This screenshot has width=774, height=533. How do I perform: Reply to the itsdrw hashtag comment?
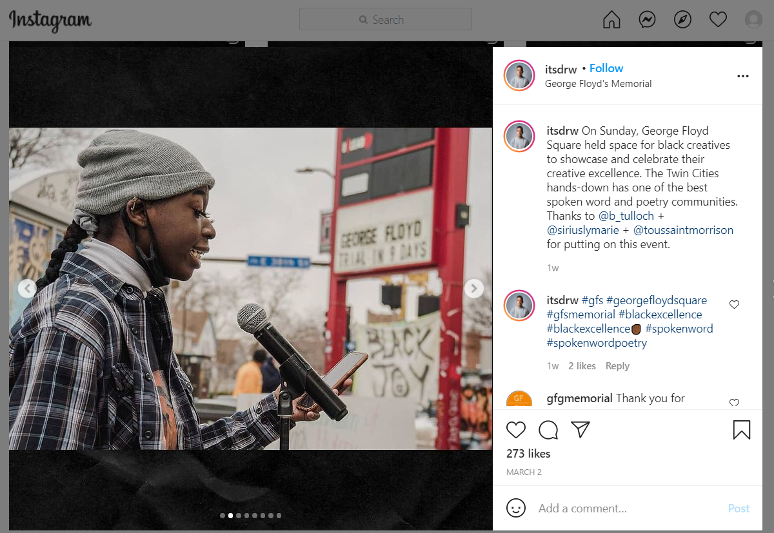617,366
